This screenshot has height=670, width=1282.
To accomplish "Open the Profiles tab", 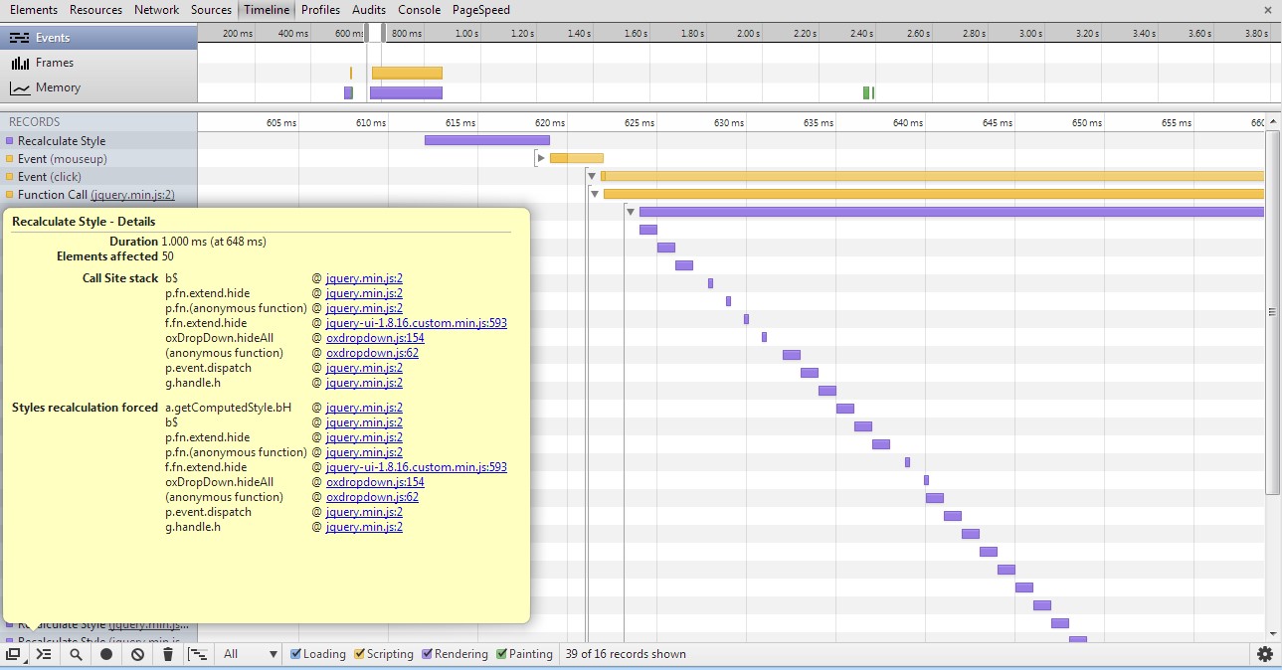I will tap(320, 10).
